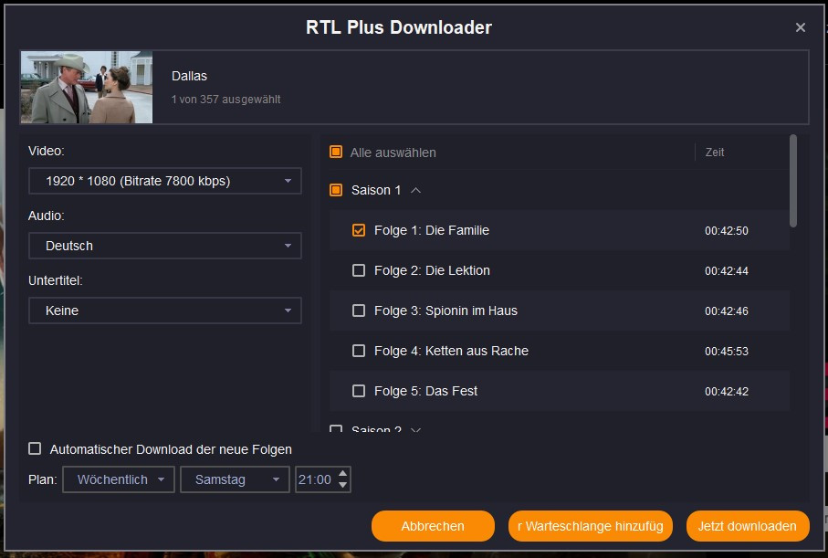This screenshot has height=558, width=828.
Task: Increase the time with the up arrow
Action: tap(342, 474)
